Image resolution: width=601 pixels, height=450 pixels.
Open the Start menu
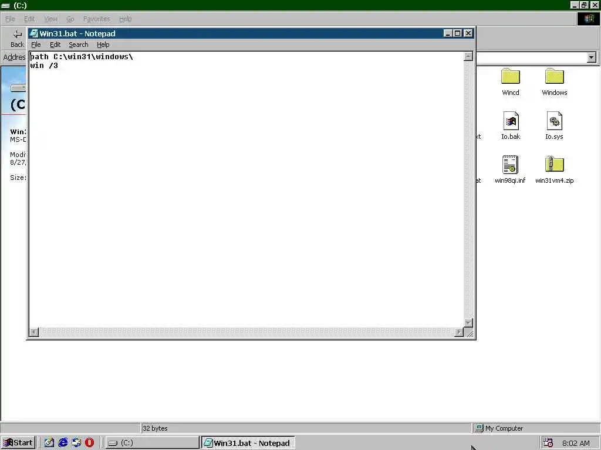[18, 443]
